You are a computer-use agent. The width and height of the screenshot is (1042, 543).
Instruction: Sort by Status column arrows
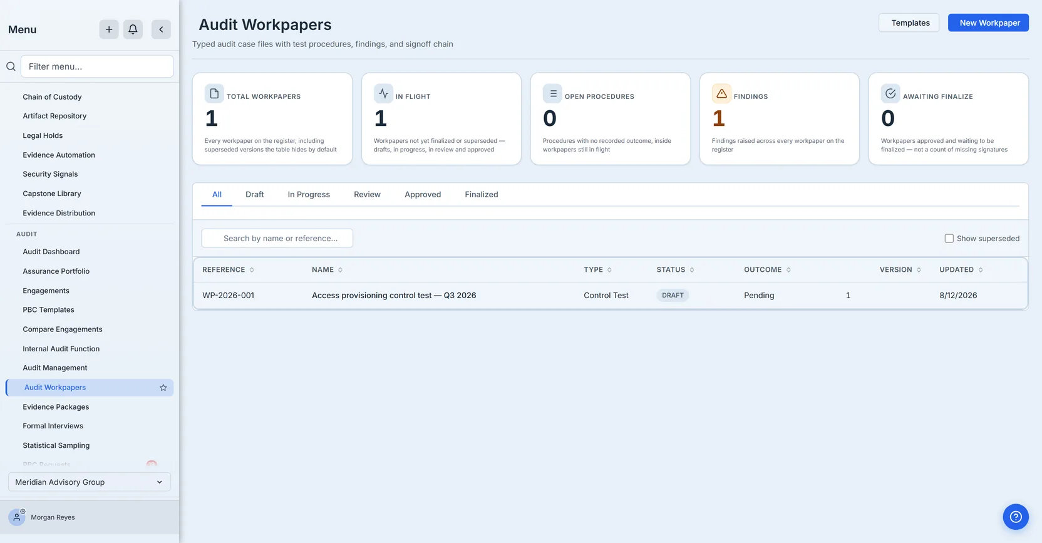tap(692, 270)
